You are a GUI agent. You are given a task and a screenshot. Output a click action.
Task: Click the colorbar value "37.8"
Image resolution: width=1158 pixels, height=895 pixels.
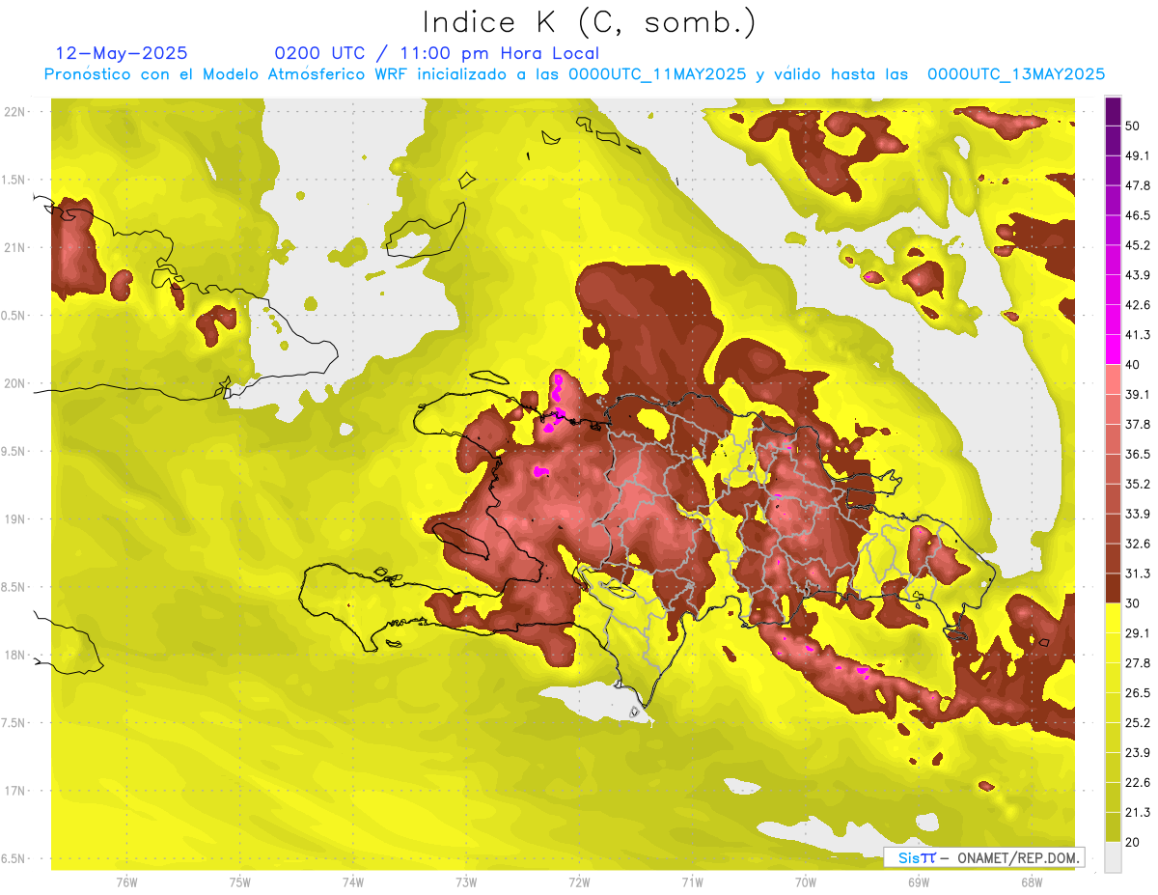[1138, 424]
